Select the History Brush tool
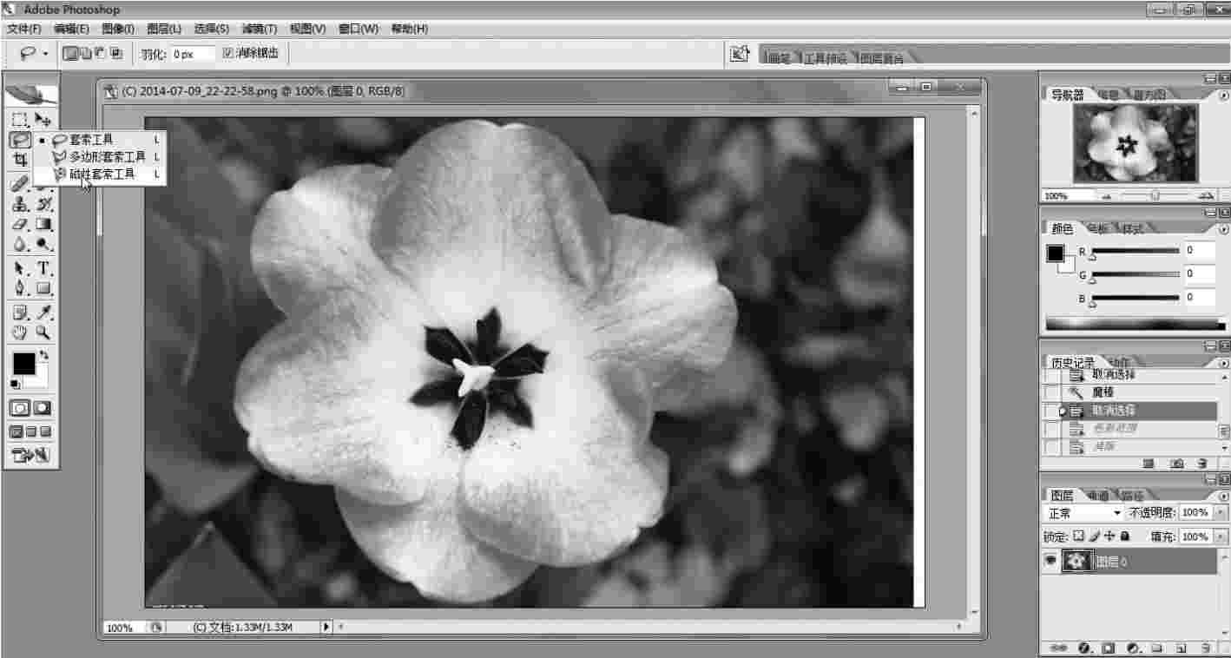1231x658 pixels. pos(43,204)
